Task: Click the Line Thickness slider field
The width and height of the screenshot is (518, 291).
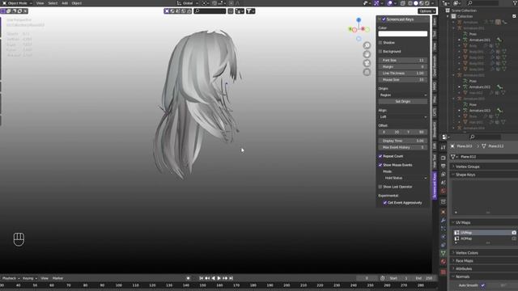Action: click(x=403, y=74)
